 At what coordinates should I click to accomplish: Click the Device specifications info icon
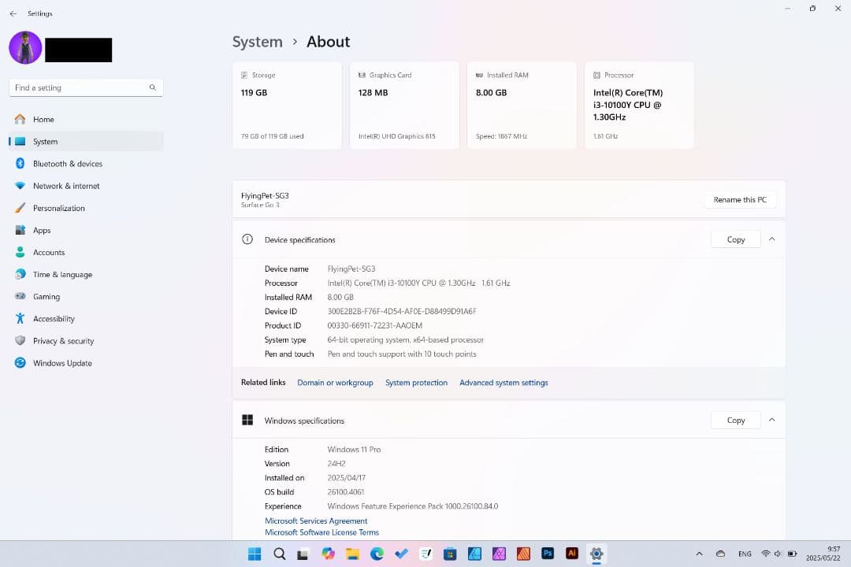point(247,239)
